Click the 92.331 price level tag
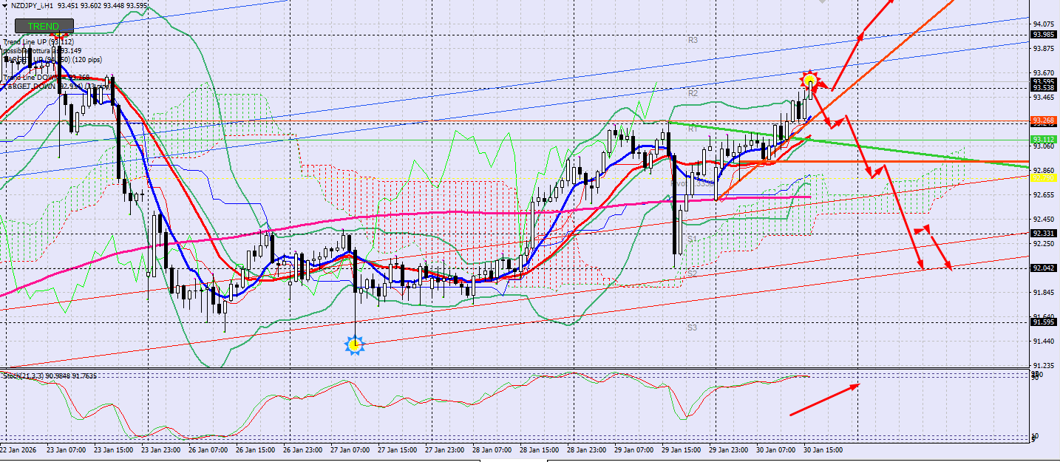1060x462 pixels. click(1043, 234)
